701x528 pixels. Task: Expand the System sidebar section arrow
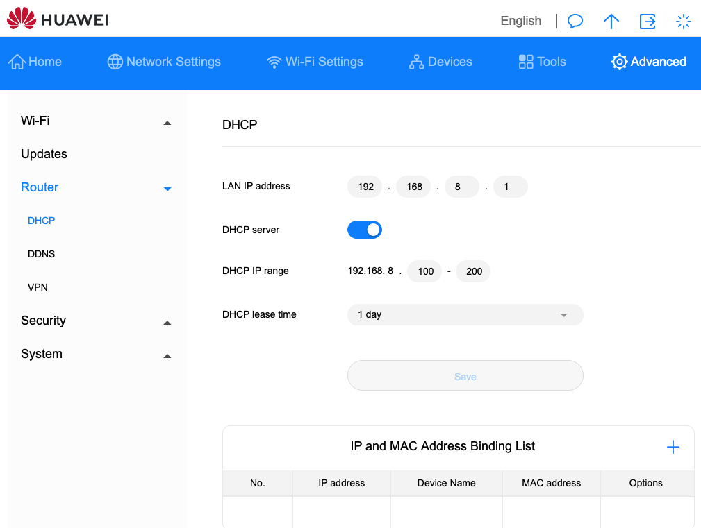167,356
